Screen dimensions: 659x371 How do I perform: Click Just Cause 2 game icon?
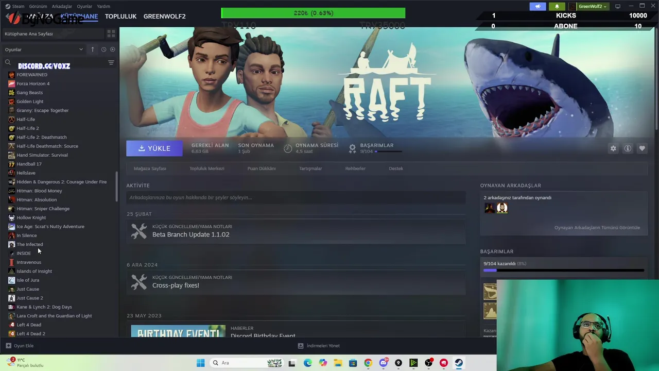(x=11, y=298)
